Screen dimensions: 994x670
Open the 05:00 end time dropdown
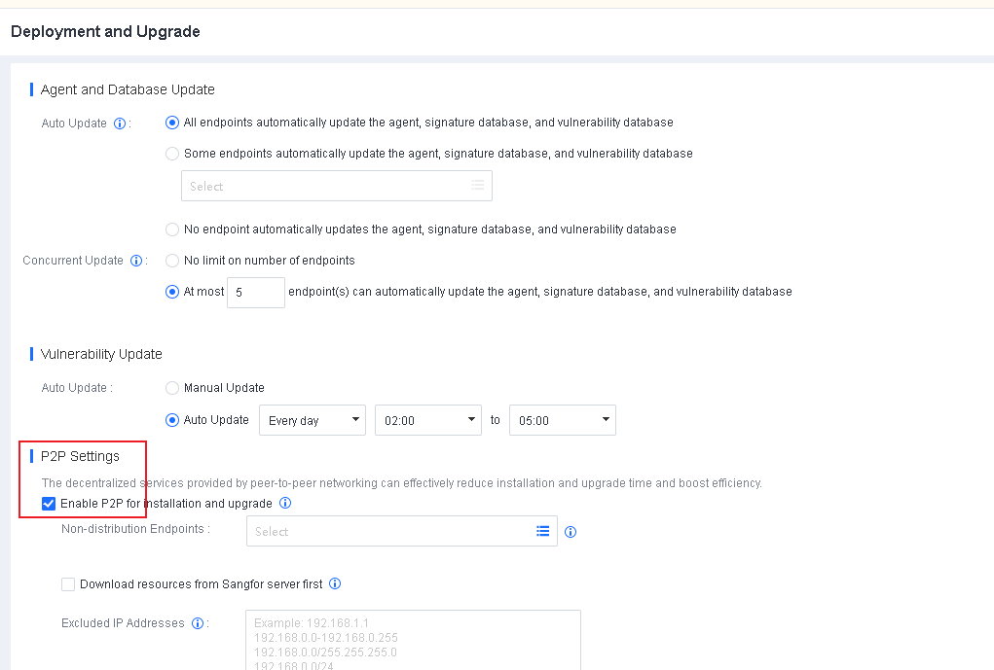click(x=563, y=420)
